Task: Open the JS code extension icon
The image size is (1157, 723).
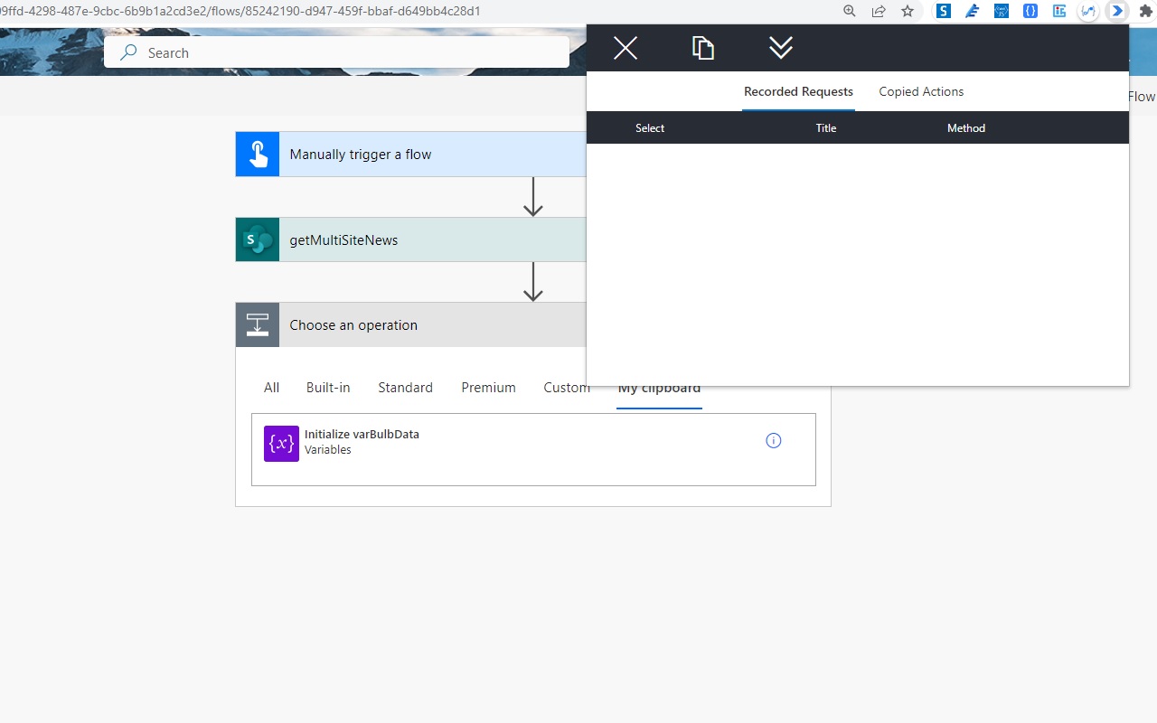Action: (x=1002, y=12)
